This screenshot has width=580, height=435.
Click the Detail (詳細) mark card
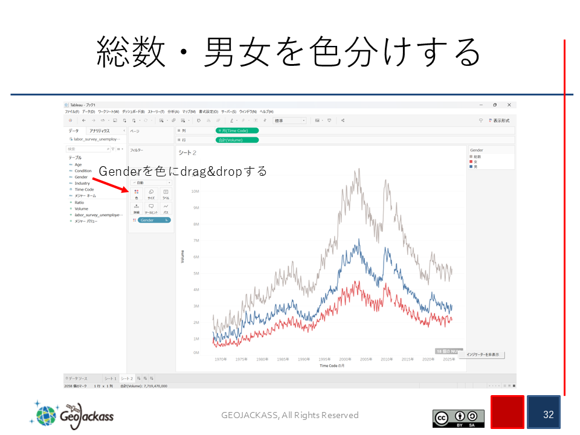[137, 208]
